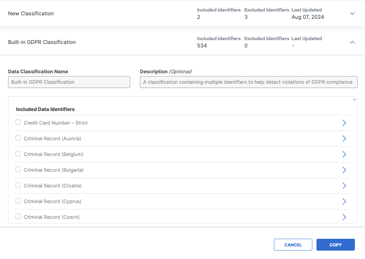The height and width of the screenshot is (259, 365).
Task: Collapse Built-in GDPR Classification section
Action: point(352,42)
